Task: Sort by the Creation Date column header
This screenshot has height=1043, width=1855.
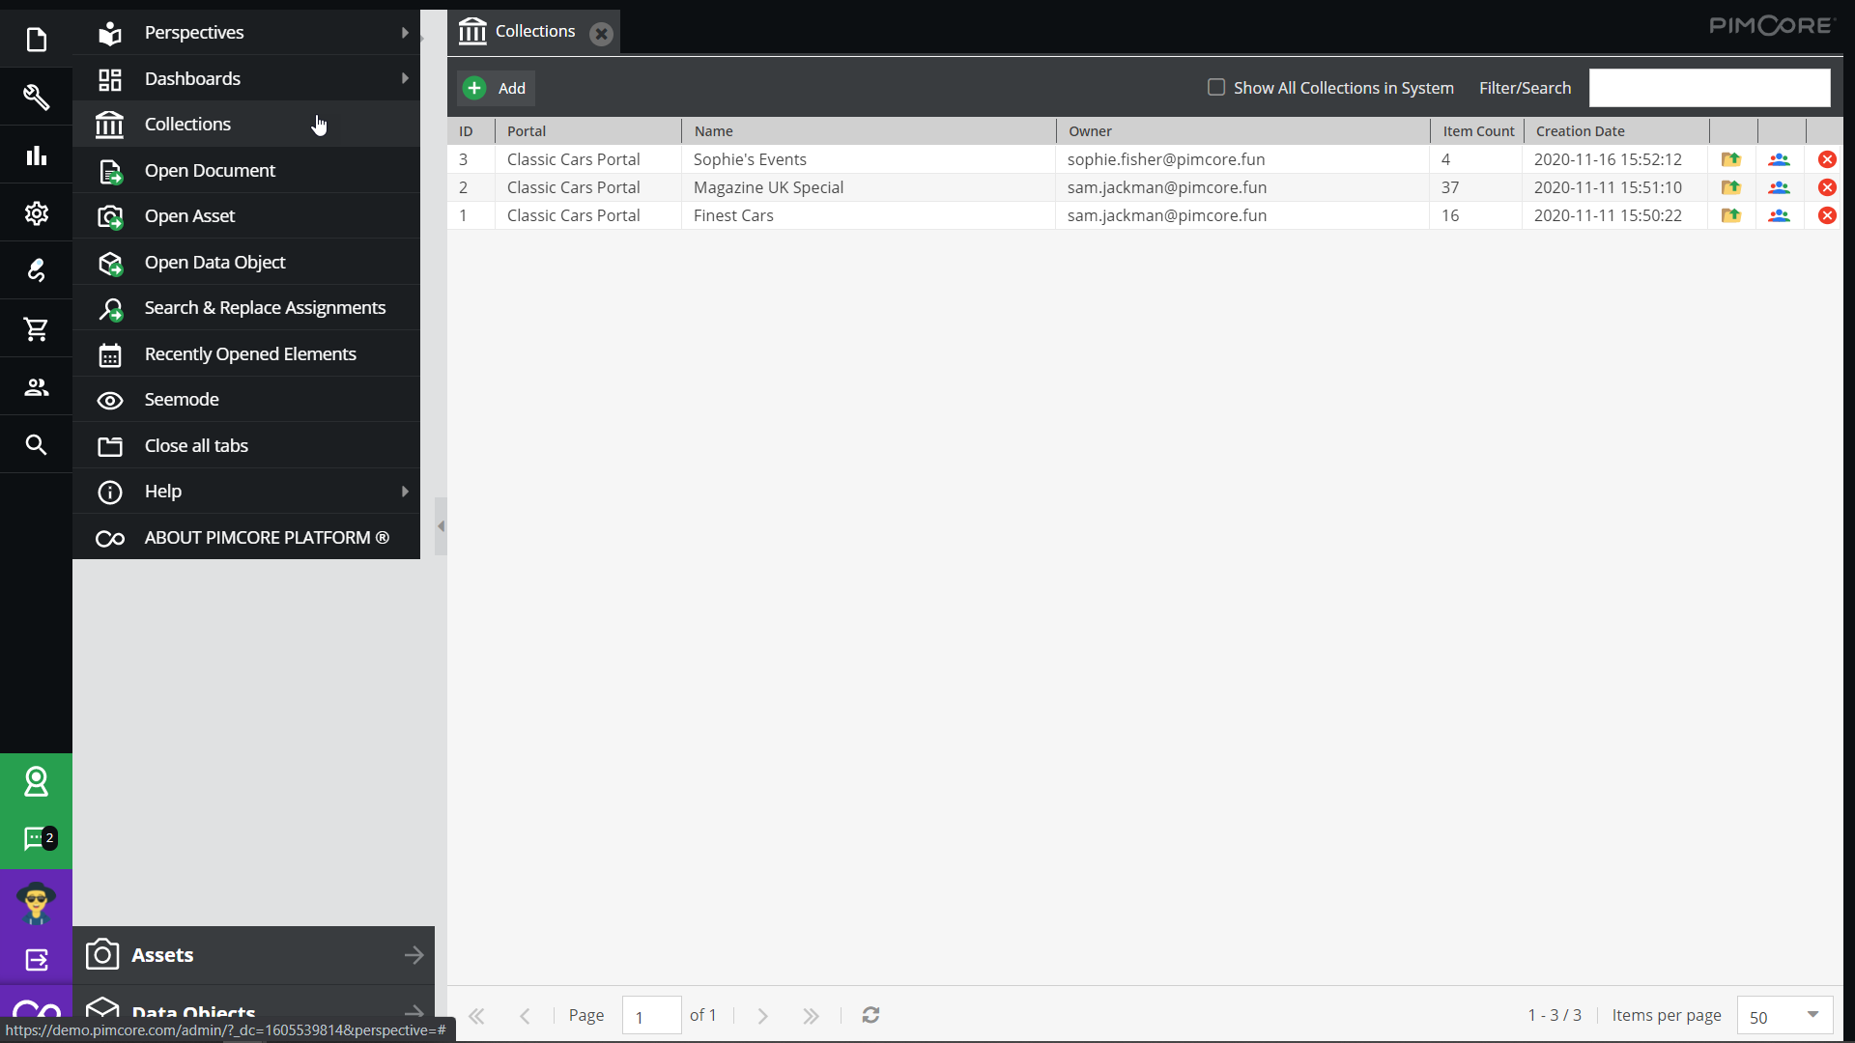Action: tap(1615, 131)
